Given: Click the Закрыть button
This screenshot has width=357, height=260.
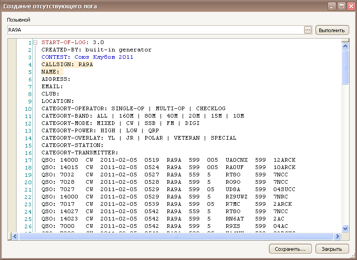Looking at the screenshot, I should pyautogui.click(x=332, y=249).
